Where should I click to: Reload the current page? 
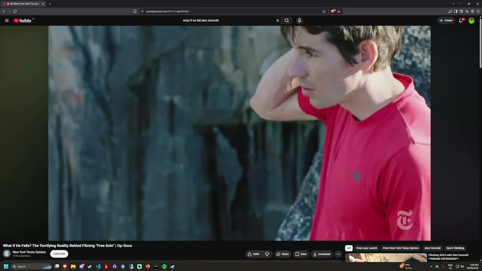click(15, 11)
